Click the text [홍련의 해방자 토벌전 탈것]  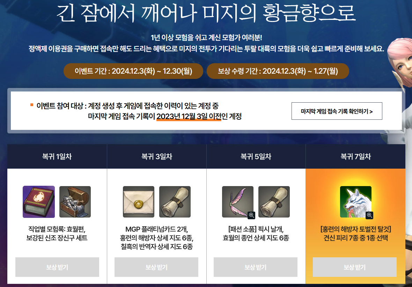(x=355, y=229)
